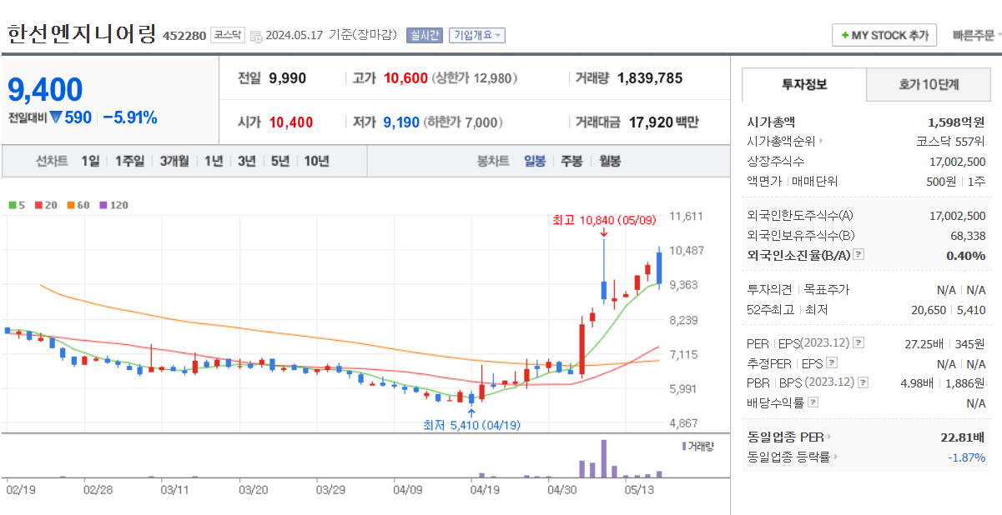Open the 동일업종 PER link
Image resolution: width=1002 pixels, height=515 pixels.
click(789, 437)
